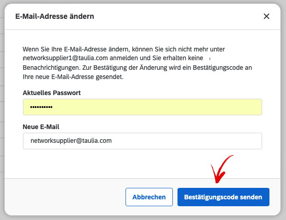
Task: Click the empty right area of the password field
Action: click(x=200, y=107)
